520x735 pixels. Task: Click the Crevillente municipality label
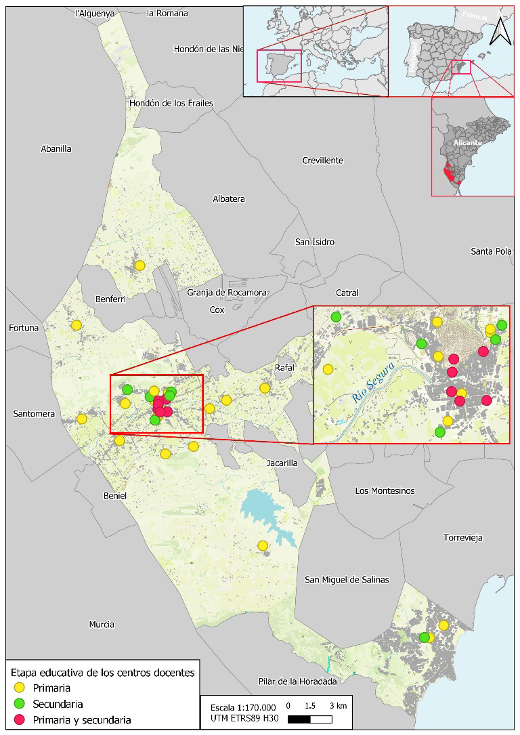pyautogui.click(x=322, y=161)
